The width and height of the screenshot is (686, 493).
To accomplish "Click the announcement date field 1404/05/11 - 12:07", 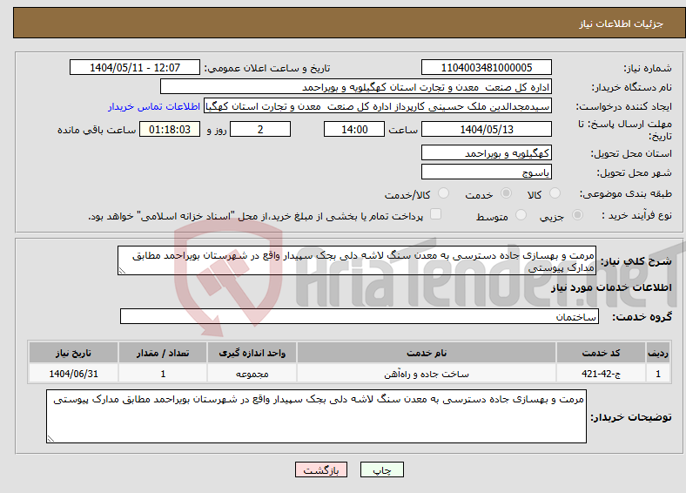I will [135, 67].
